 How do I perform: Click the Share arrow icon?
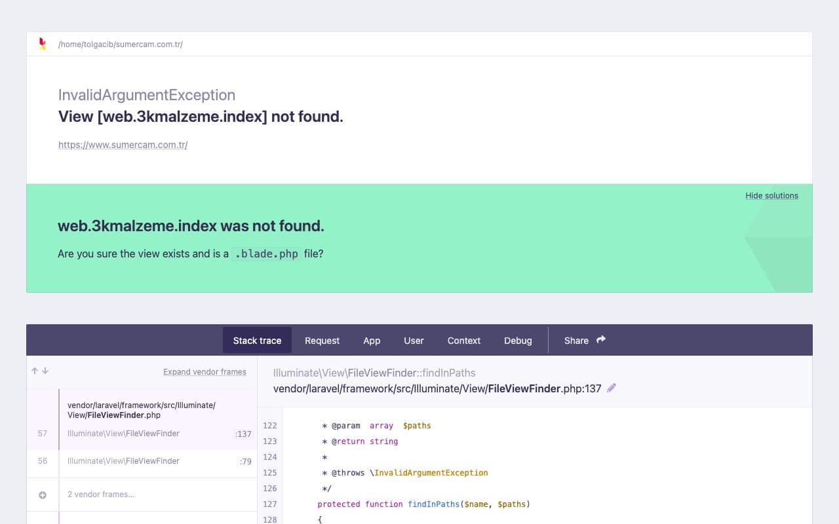coord(601,339)
